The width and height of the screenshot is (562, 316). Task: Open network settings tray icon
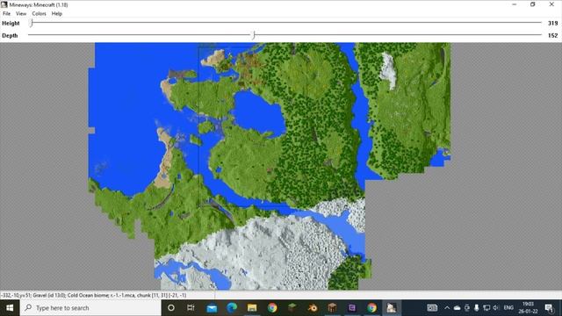pos(486,308)
